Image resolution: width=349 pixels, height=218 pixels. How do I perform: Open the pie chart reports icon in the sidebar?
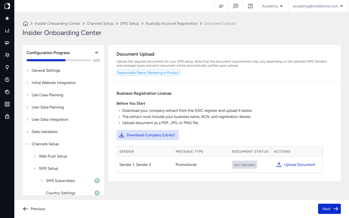[7, 92]
